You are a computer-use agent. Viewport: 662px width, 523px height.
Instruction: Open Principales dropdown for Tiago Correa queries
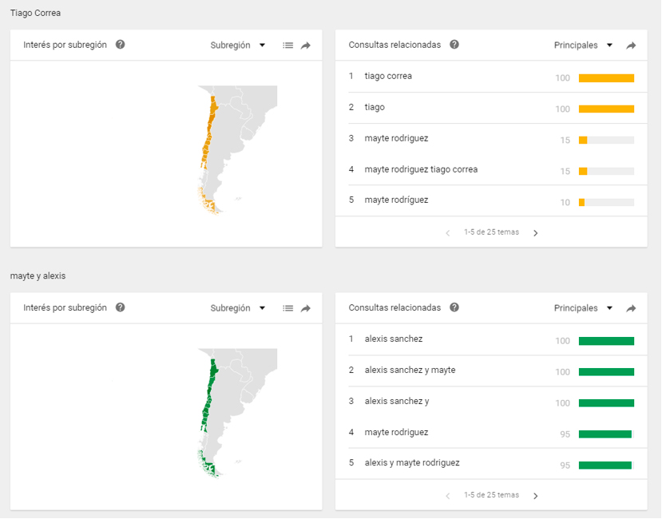tap(583, 46)
